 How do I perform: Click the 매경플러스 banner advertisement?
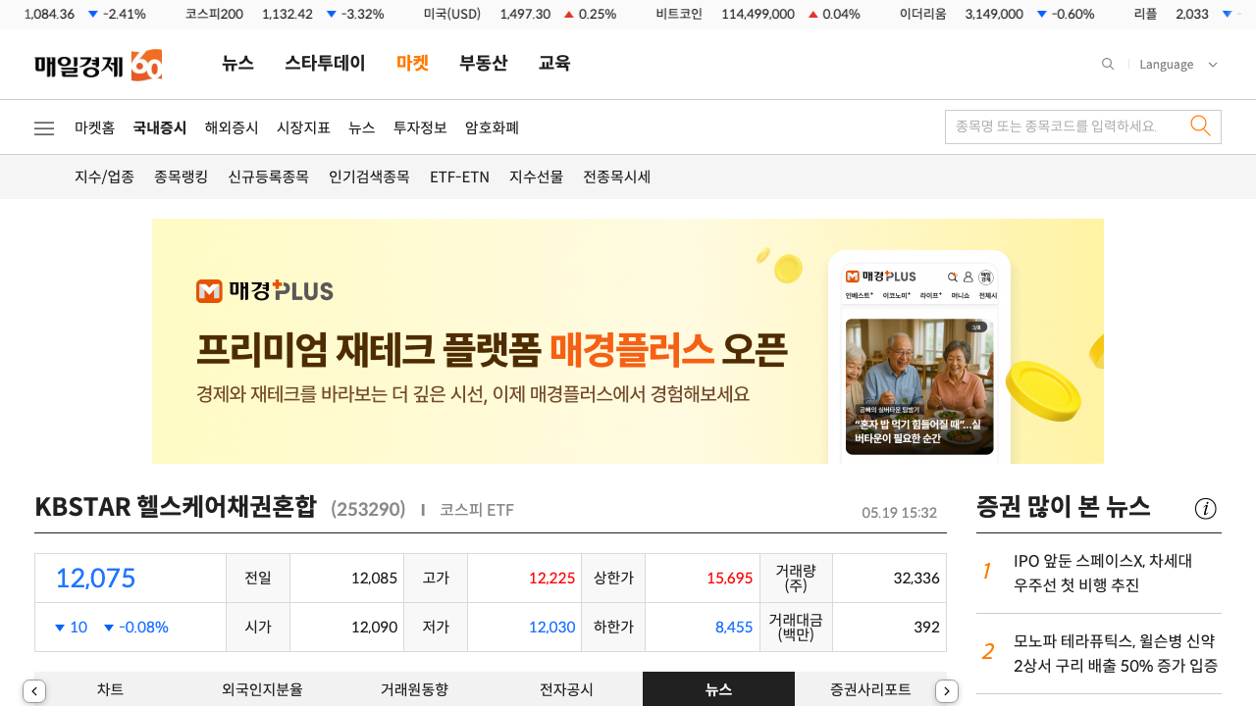coord(628,341)
